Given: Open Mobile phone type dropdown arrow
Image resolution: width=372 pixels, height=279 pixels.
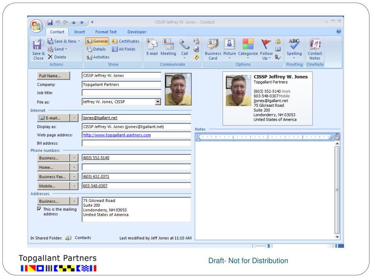Looking at the screenshot, I should [x=74, y=186].
